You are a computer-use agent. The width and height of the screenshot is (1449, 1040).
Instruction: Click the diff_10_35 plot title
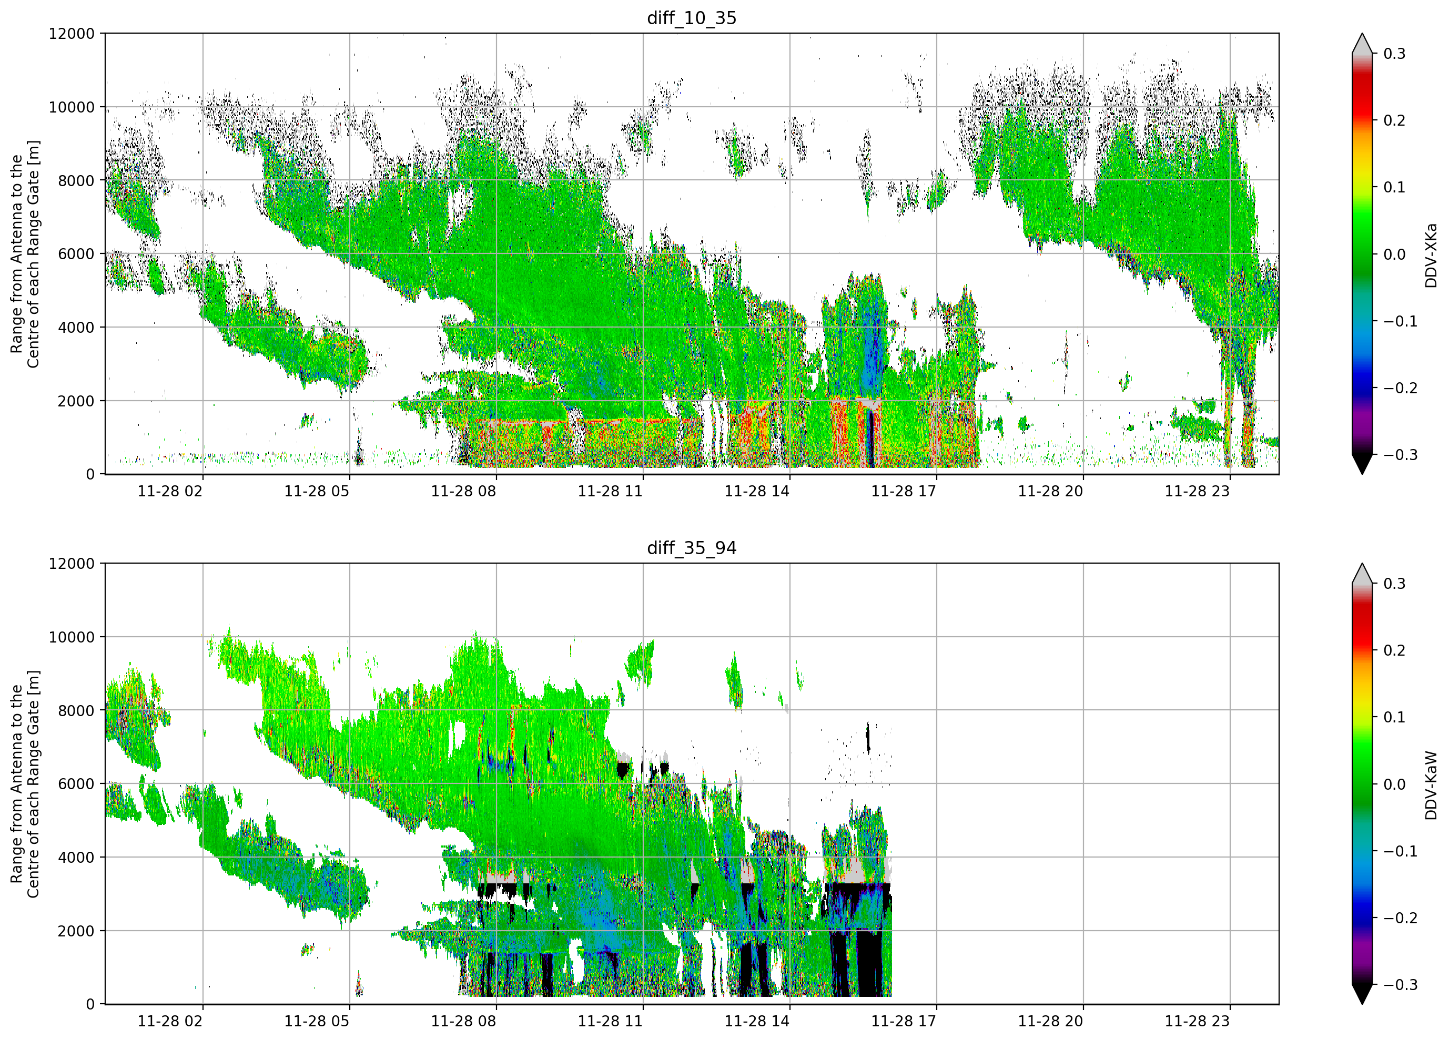coord(692,18)
